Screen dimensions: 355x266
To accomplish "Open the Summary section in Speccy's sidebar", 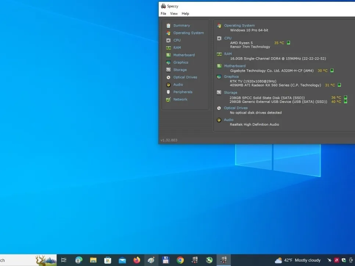I will click(x=181, y=26).
